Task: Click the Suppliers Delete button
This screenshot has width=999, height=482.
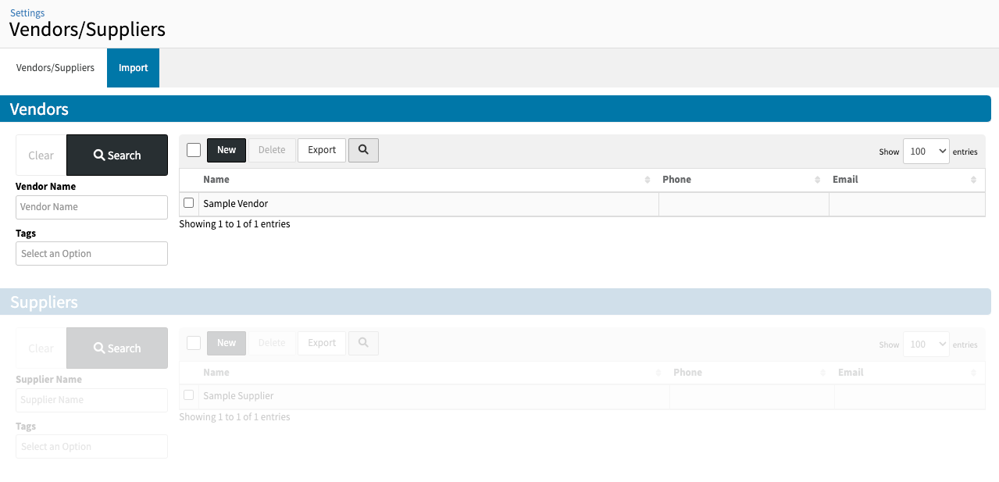Action: (272, 343)
